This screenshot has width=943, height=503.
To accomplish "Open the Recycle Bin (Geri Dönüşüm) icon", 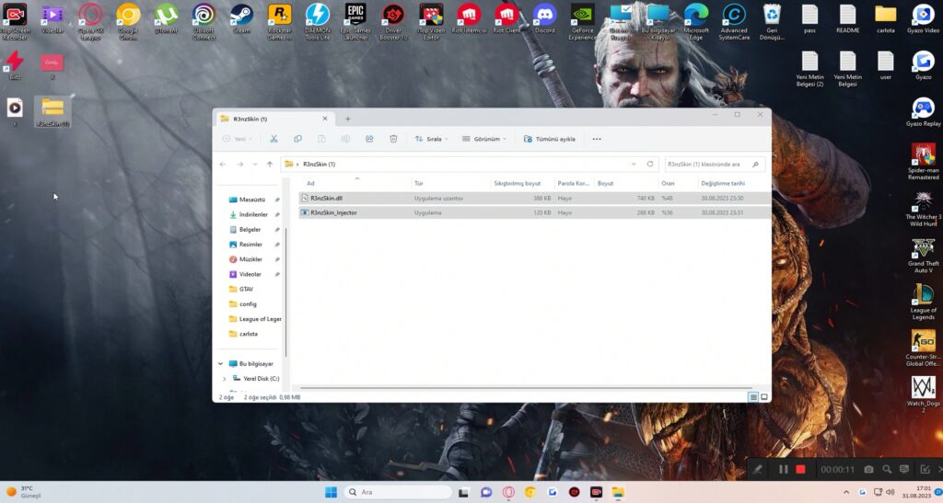I will pos(772,21).
